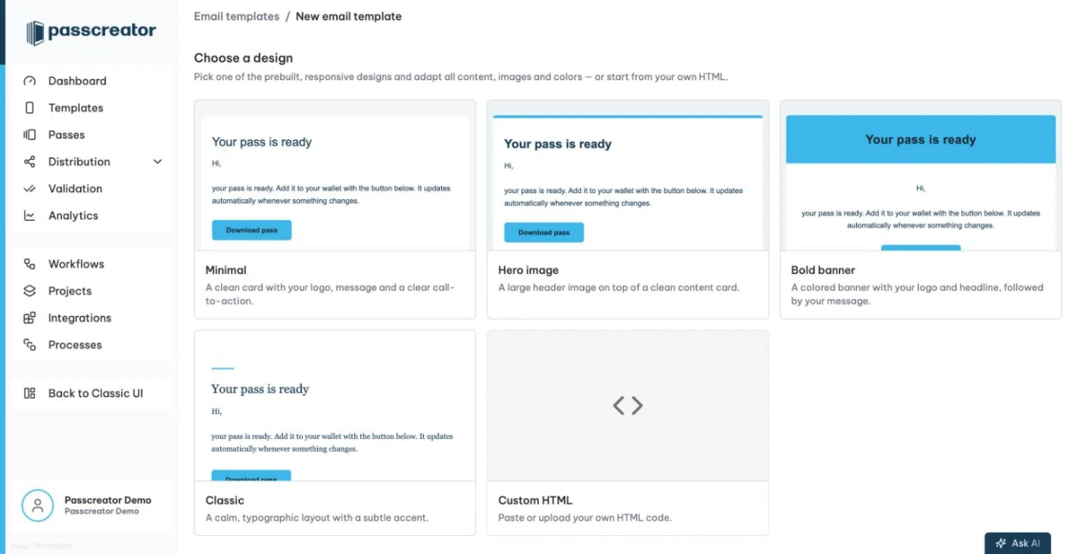Click the New email template breadcrumb
Screen dimensions: 1078x554
pos(349,16)
